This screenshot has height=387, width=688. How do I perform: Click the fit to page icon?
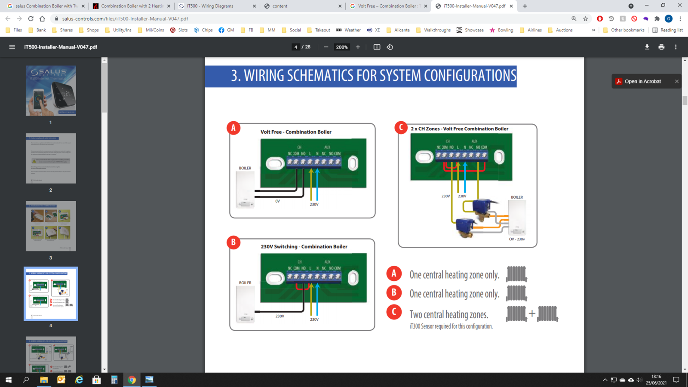point(377,47)
